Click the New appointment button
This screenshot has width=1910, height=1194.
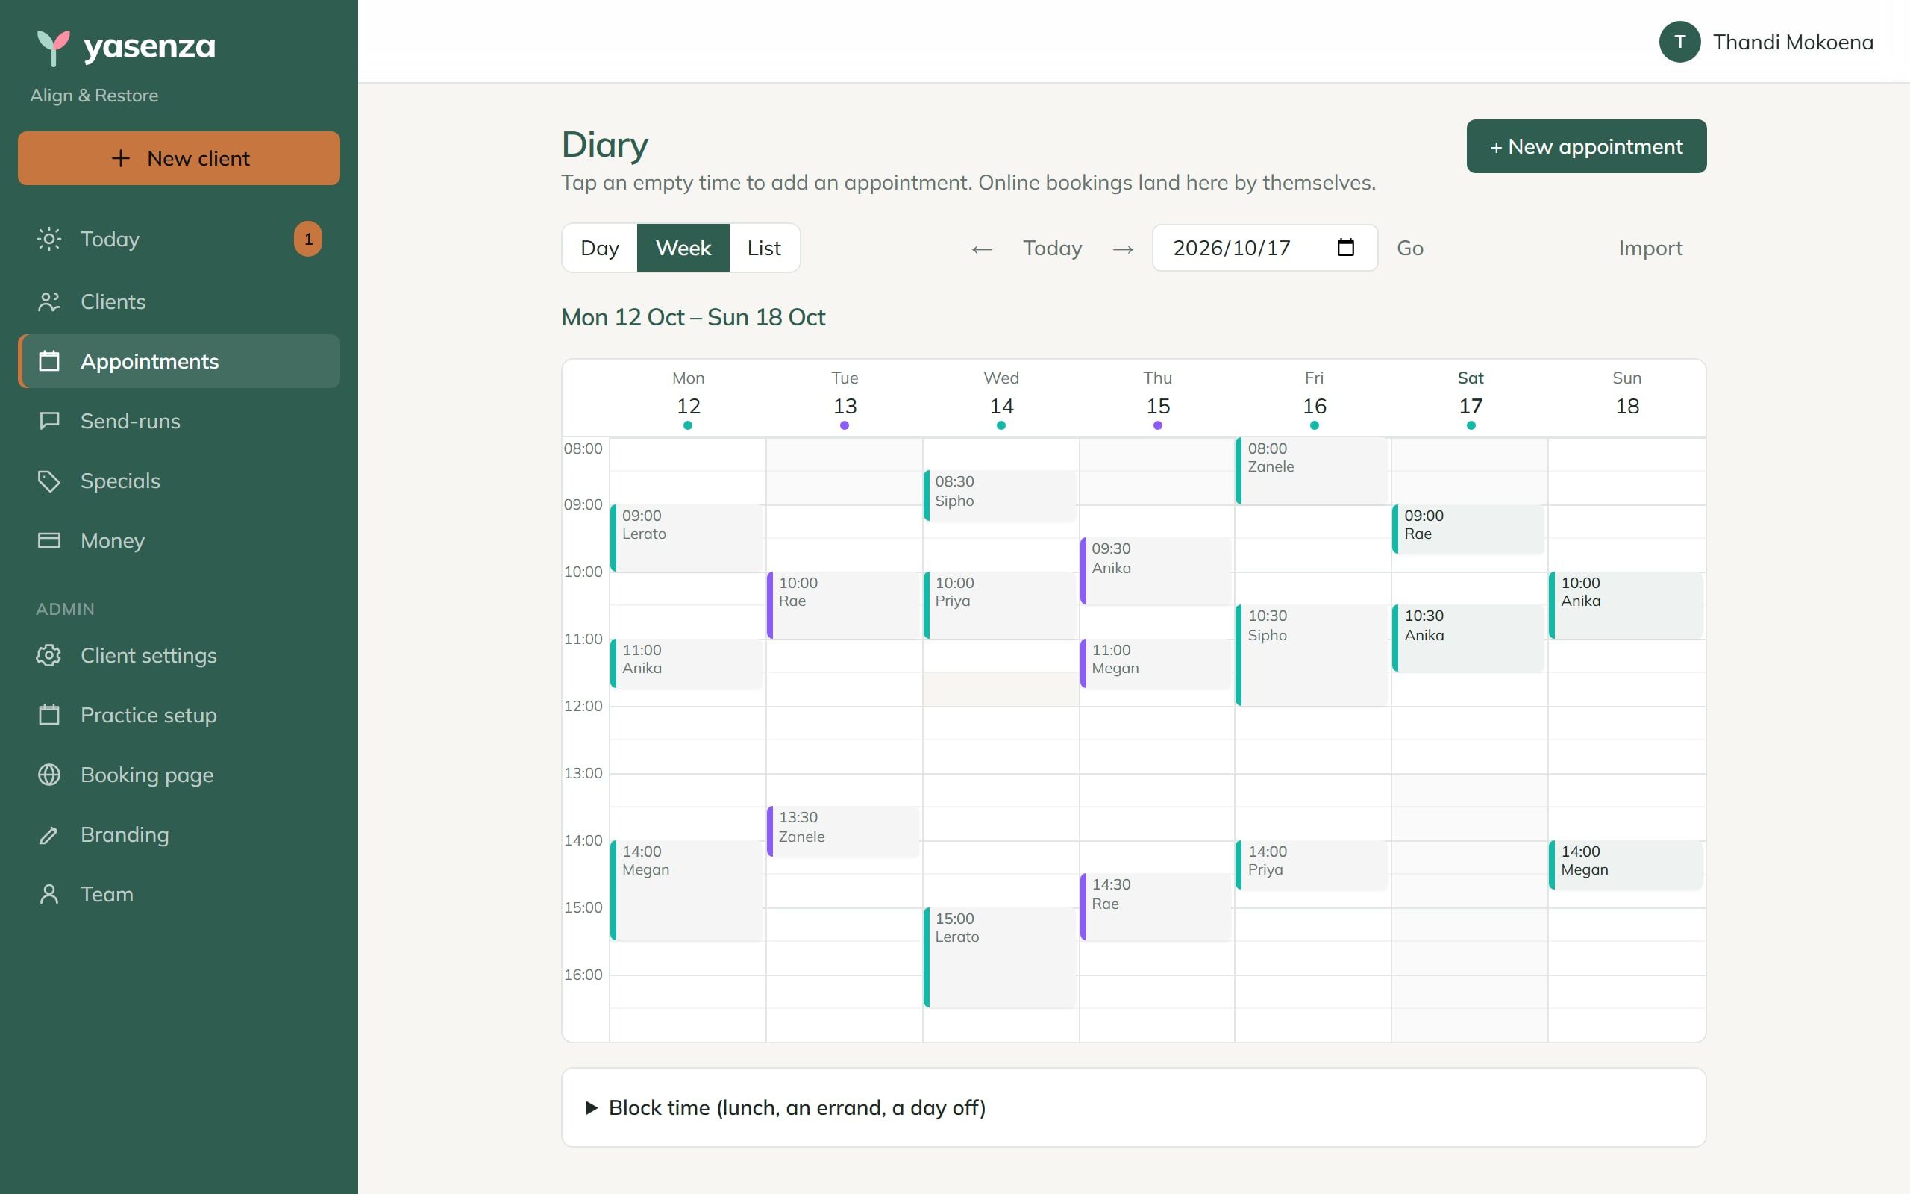[x=1586, y=146]
